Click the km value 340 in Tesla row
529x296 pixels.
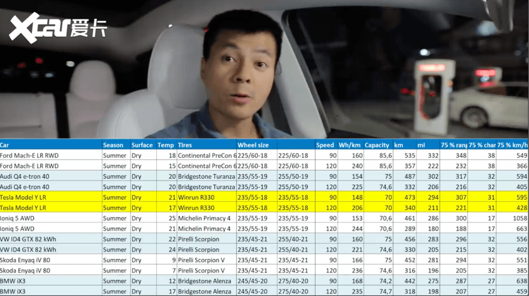point(410,208)
